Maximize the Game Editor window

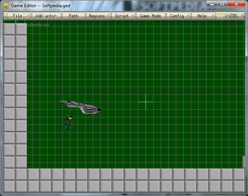click(x=222, y=4)
